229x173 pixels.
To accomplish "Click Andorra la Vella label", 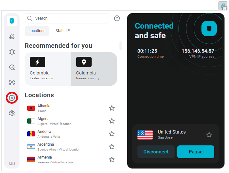I will (x=49, y=137).
